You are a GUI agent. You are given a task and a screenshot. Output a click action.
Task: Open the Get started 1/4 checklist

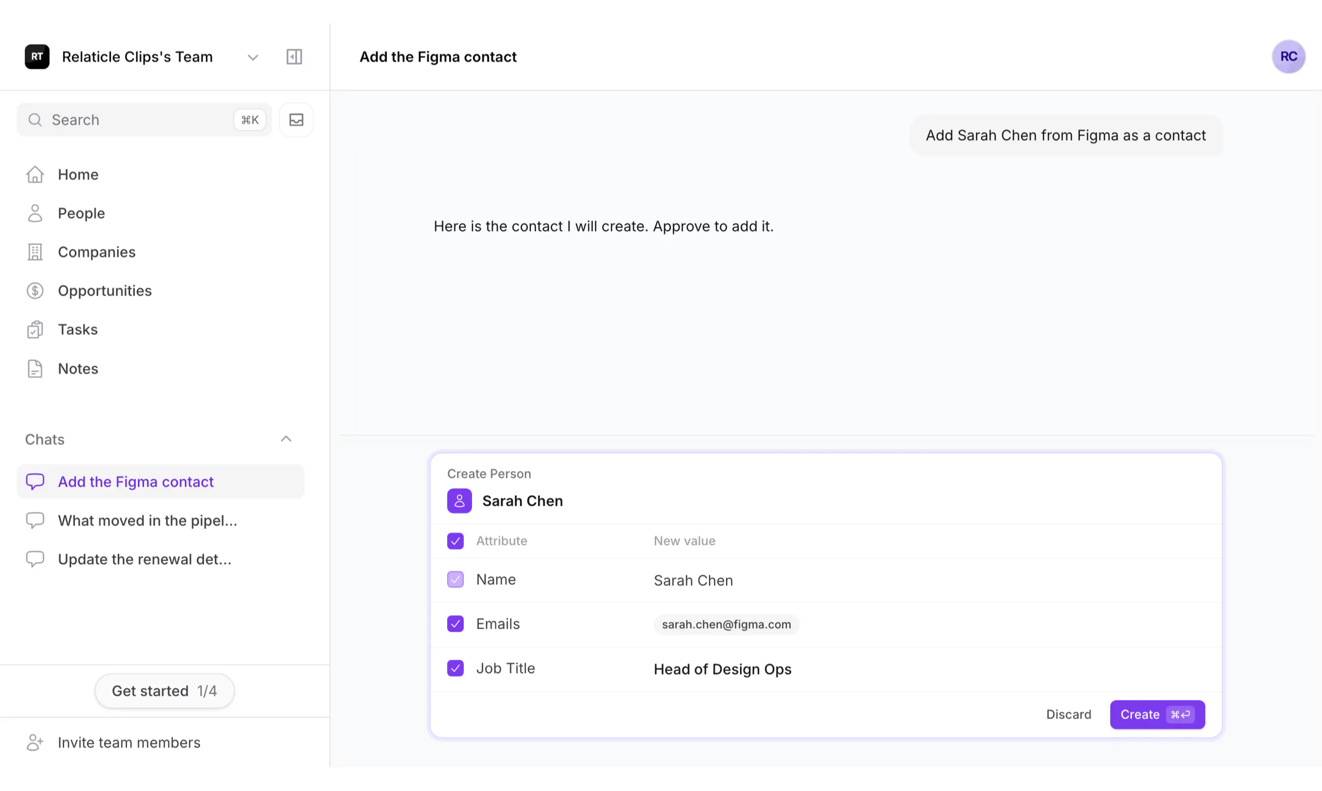164,691
